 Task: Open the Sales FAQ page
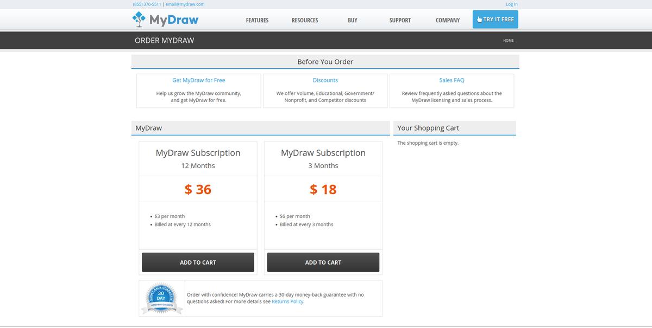452,80
